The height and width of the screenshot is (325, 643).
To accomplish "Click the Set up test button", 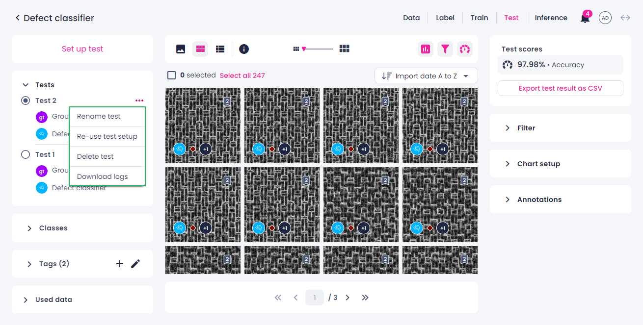I will [82, 49].
